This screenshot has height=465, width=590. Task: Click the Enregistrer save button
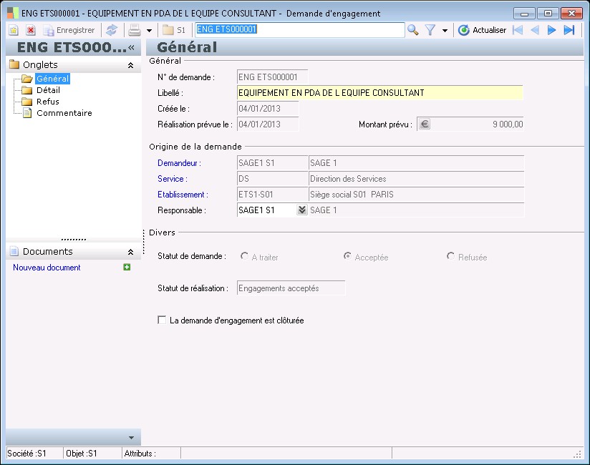pyautogui.click(x=69, y=30)
